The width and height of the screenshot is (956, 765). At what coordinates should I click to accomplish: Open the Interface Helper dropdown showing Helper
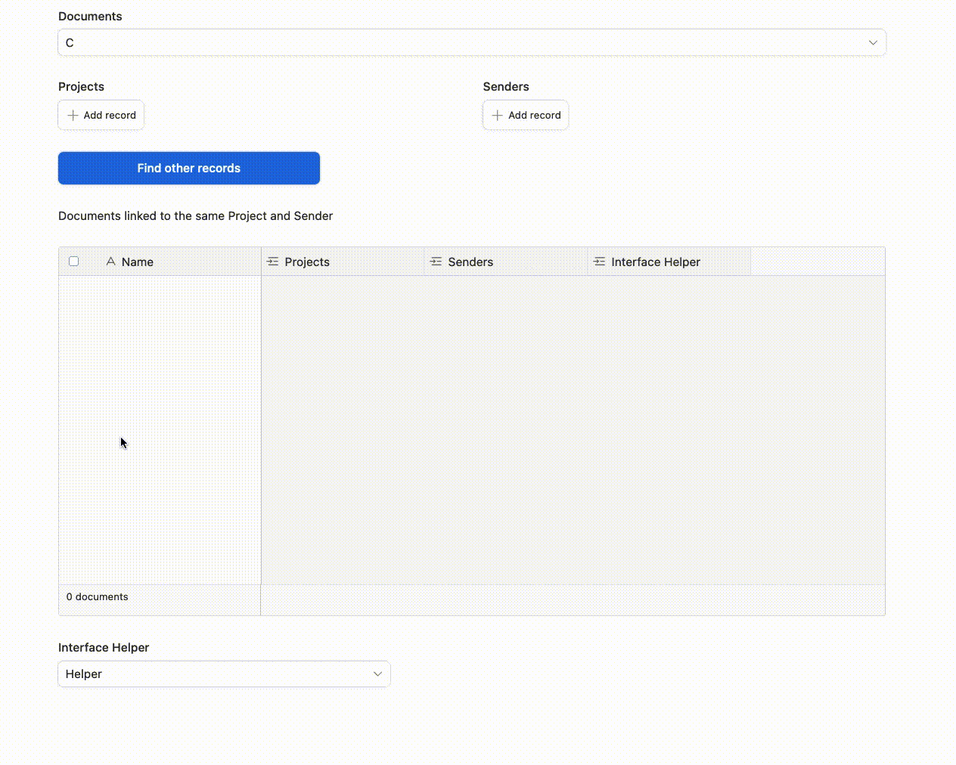coord(225,674)
